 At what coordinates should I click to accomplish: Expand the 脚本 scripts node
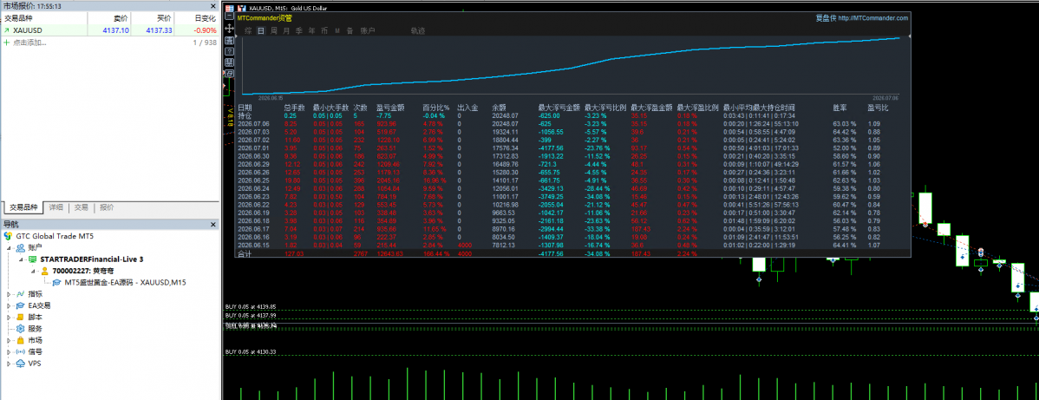[9, 317]
